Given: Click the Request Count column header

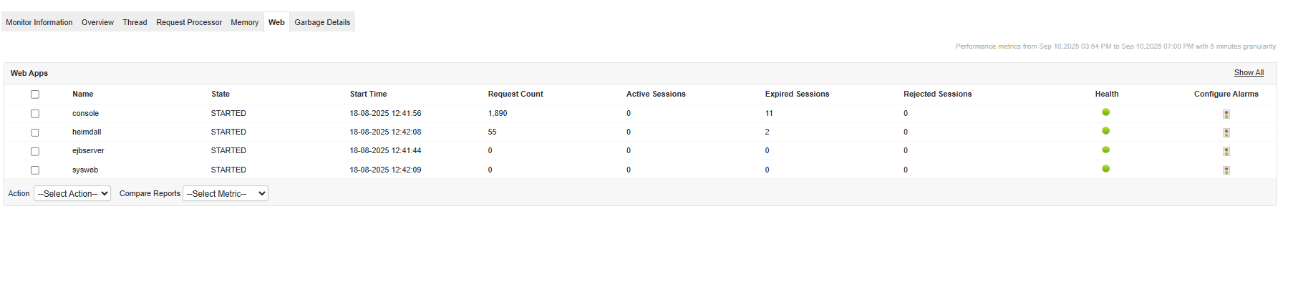Looking at the screenshot, I should point(515,94).
